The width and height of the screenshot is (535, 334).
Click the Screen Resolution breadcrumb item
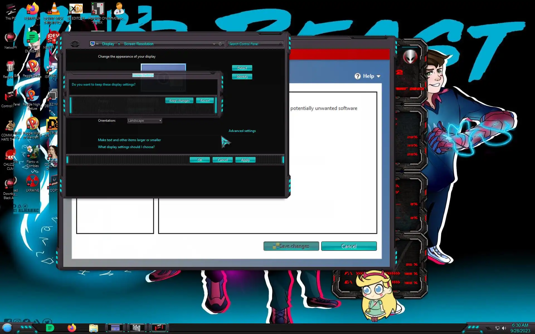138,44
